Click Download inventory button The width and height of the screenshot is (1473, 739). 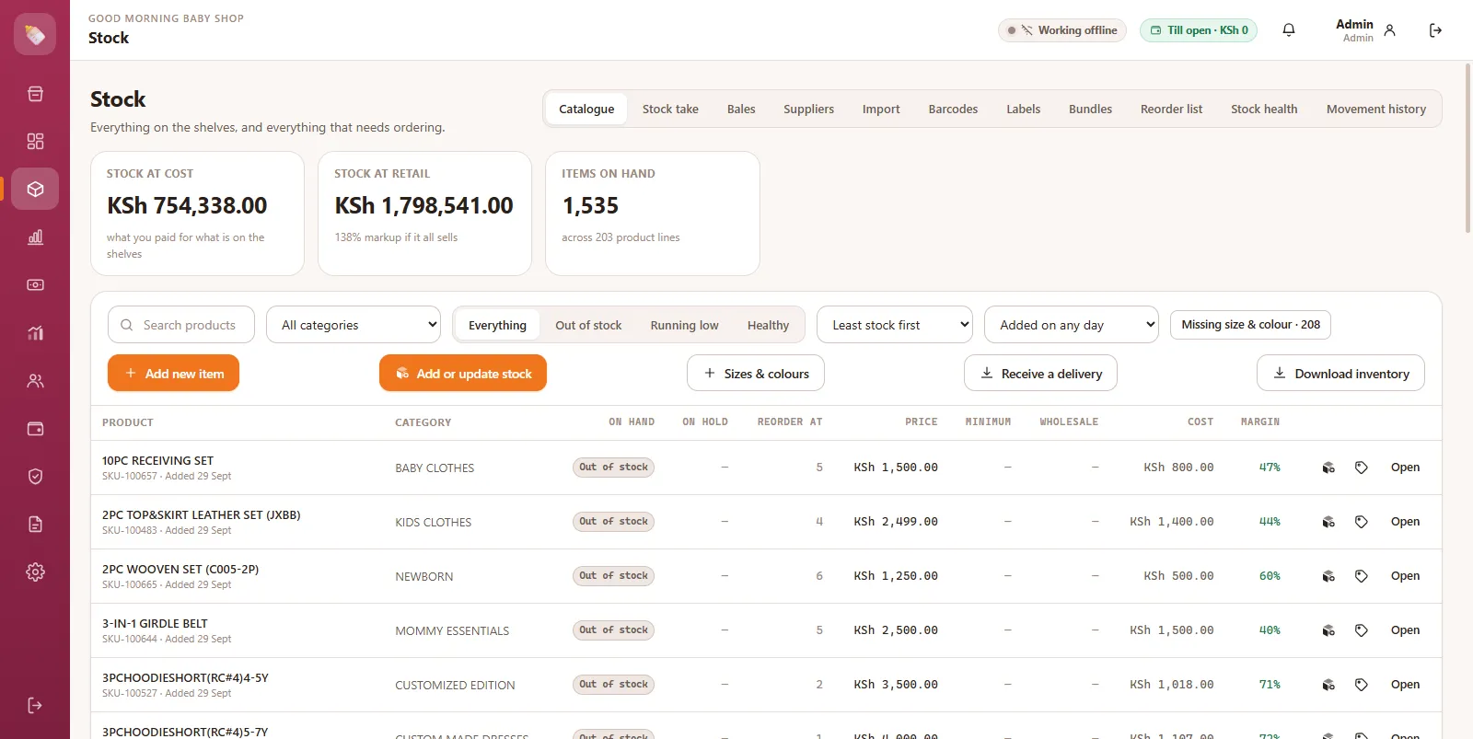1340,374
